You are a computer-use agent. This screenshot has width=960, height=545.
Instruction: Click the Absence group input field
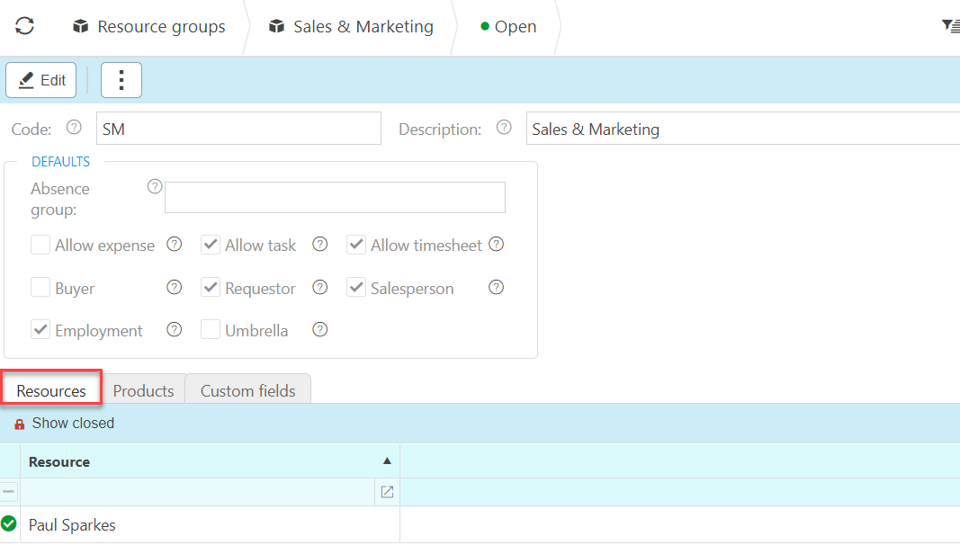tap(335, 197)
